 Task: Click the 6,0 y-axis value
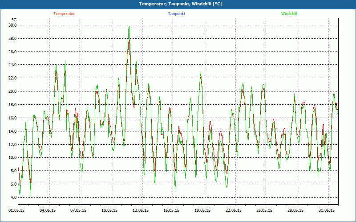tap(14, 184)
